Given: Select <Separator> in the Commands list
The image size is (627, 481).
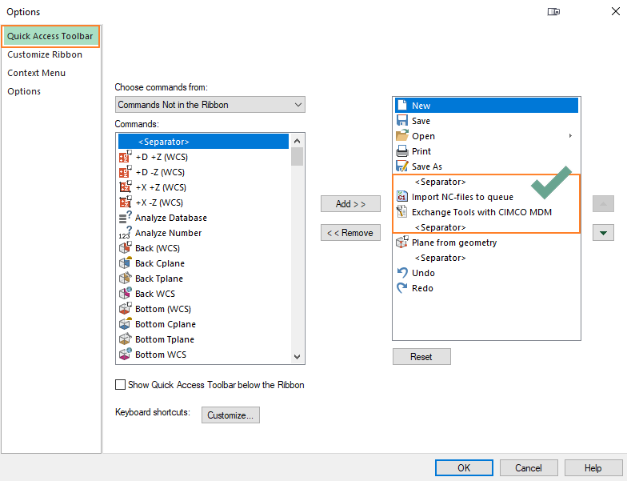Looking at the screenshot, I should [203, 141].
